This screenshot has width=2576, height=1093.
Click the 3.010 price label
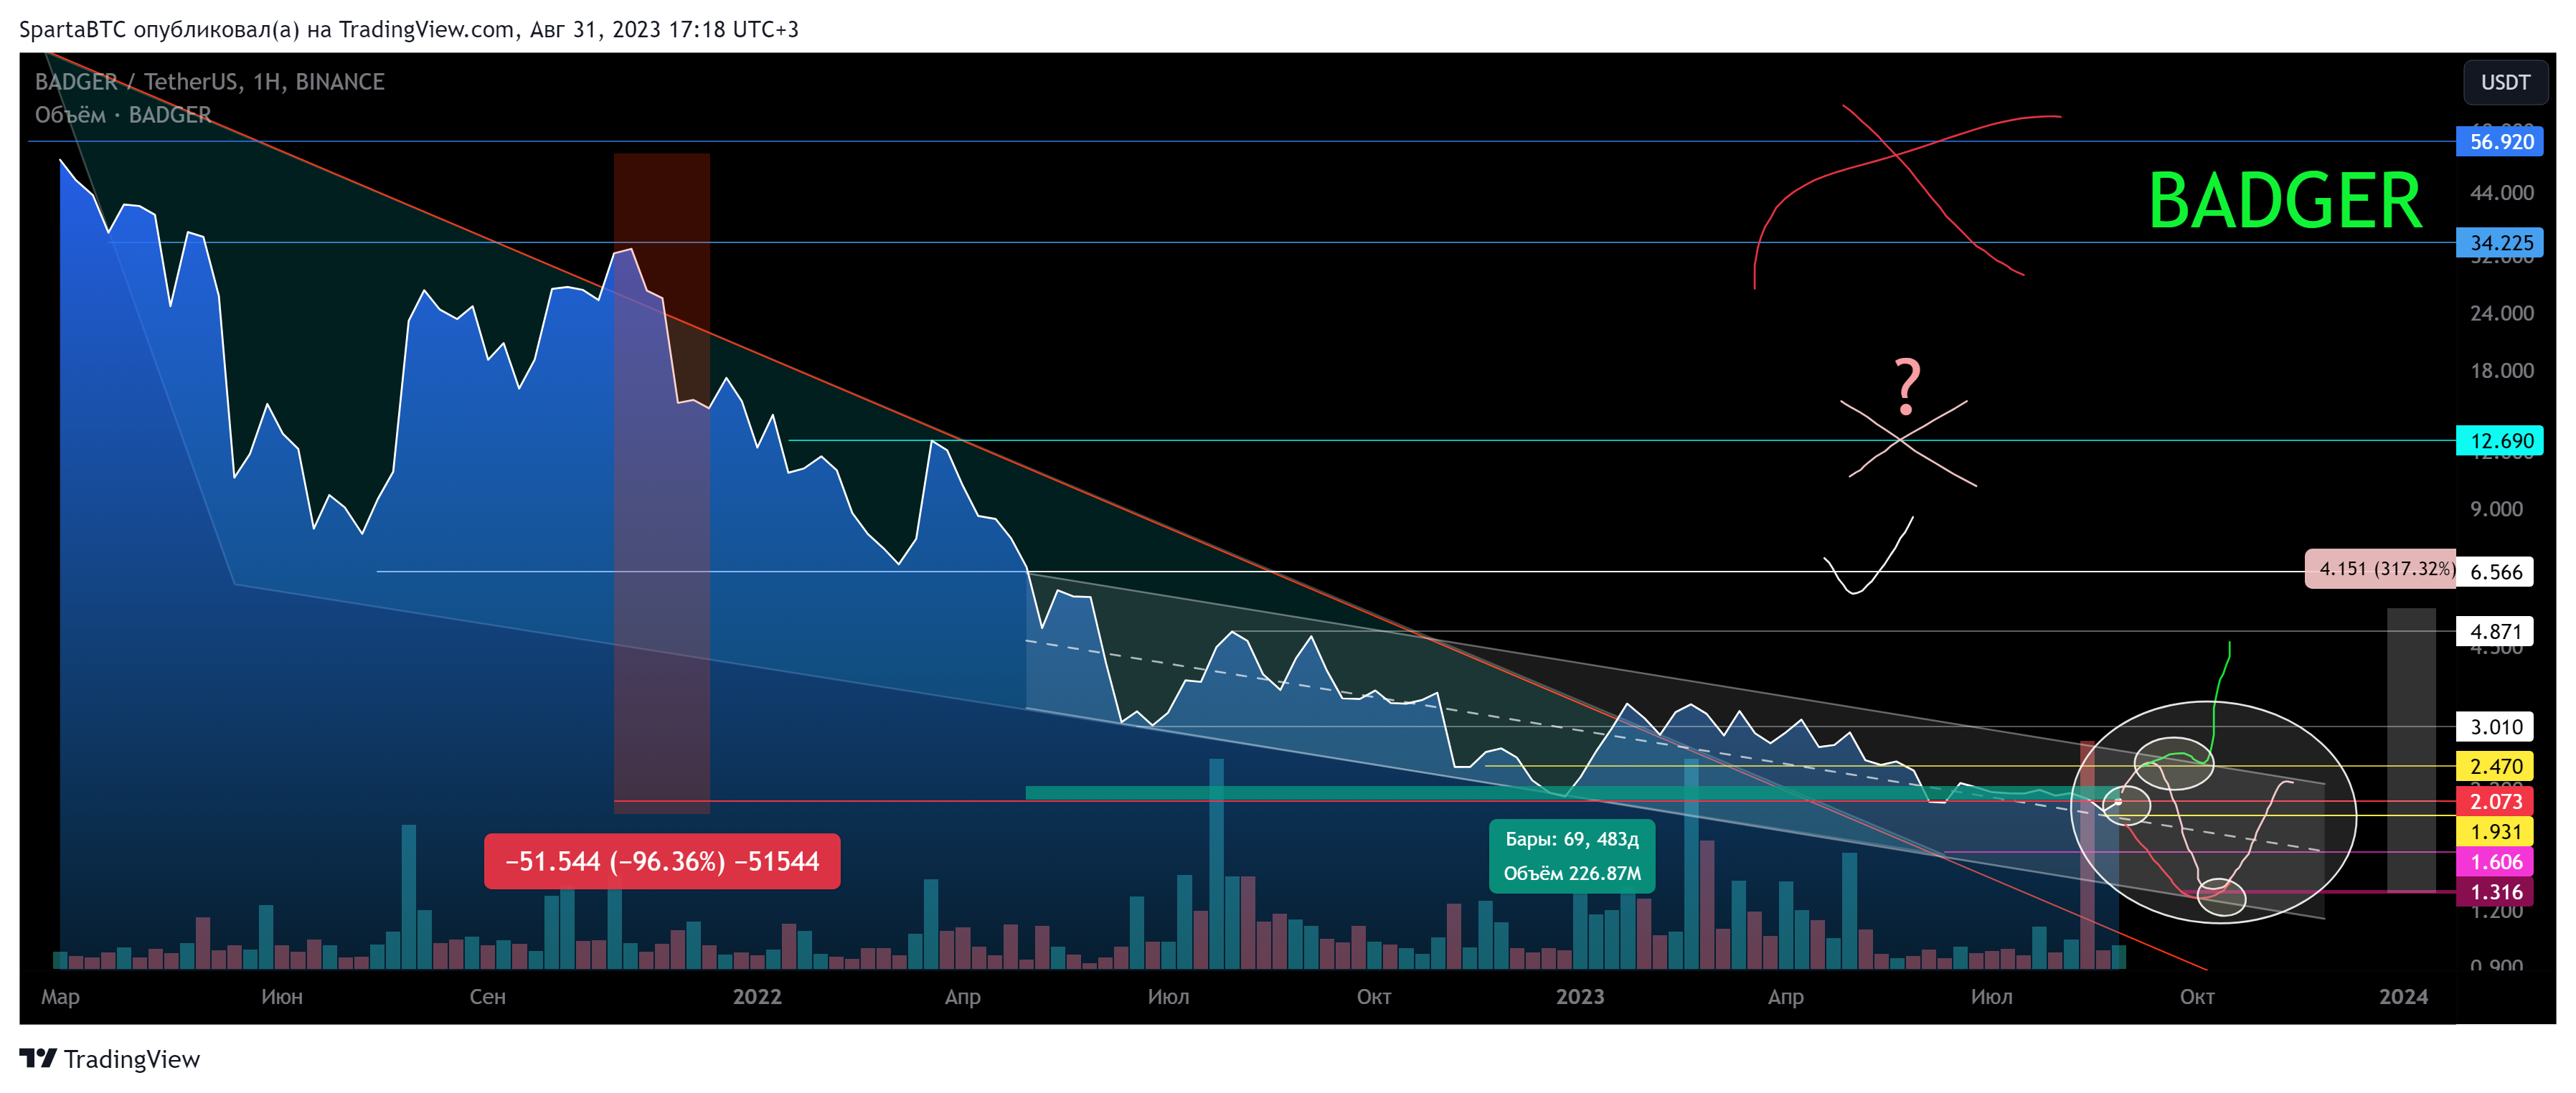[2495, 727]
